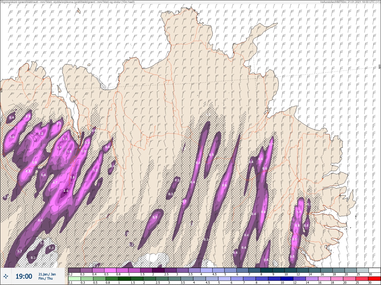The height and width of the screenshot is (285, 381).
Task: Click the weekday label 'Fim./ Thu'
Action: 46,278
